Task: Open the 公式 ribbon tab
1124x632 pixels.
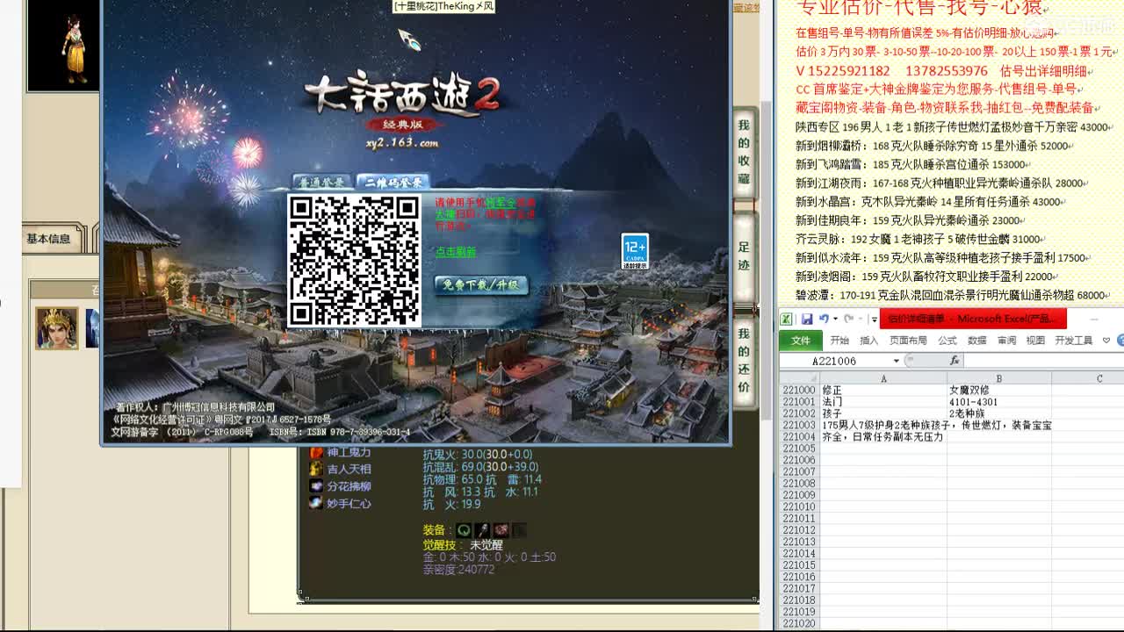Action: click(947, 341)
